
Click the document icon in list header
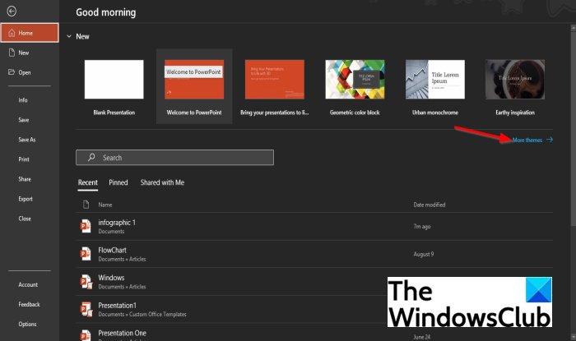(x=86, y=205)
